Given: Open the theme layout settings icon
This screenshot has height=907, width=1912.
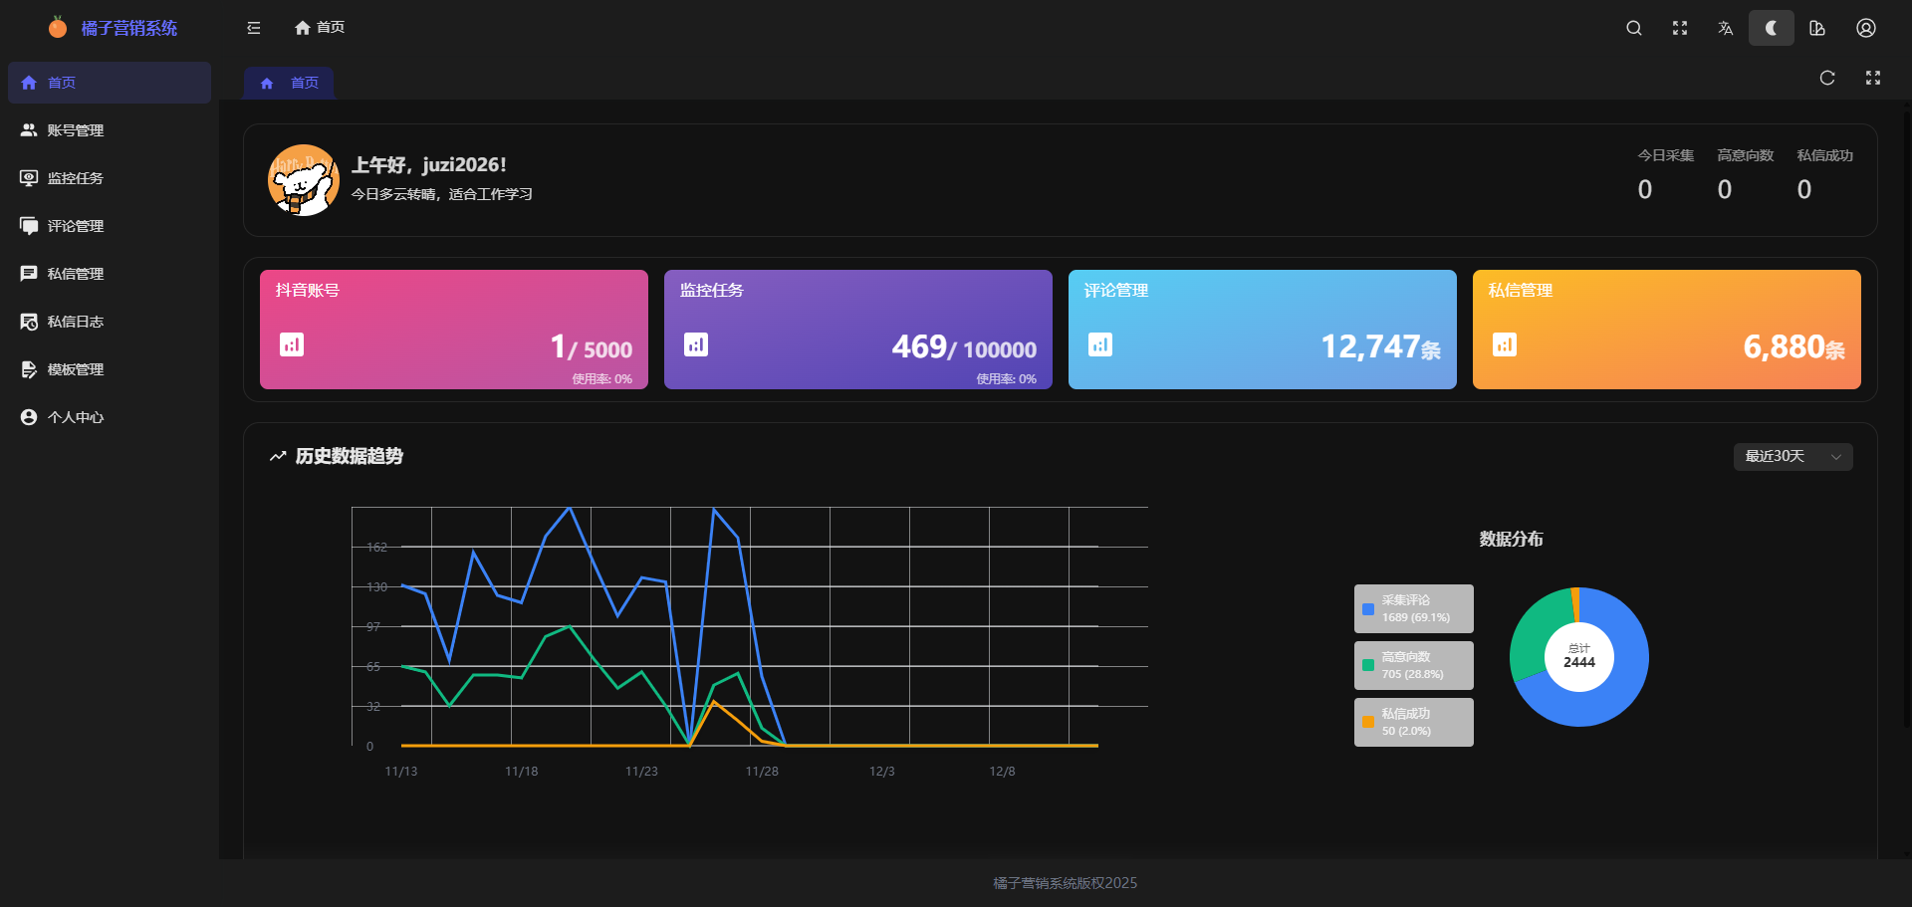Looking at the screenshot, I should [x=1817, y=28].
